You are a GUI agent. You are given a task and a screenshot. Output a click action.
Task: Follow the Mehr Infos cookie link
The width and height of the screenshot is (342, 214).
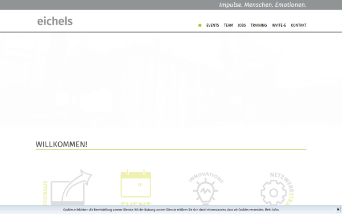(272, 209)
